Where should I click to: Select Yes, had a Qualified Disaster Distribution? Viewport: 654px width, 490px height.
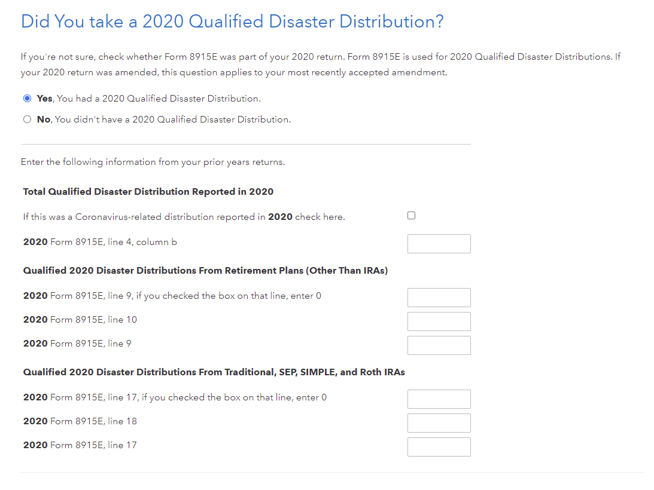click(x=27, y=99)
